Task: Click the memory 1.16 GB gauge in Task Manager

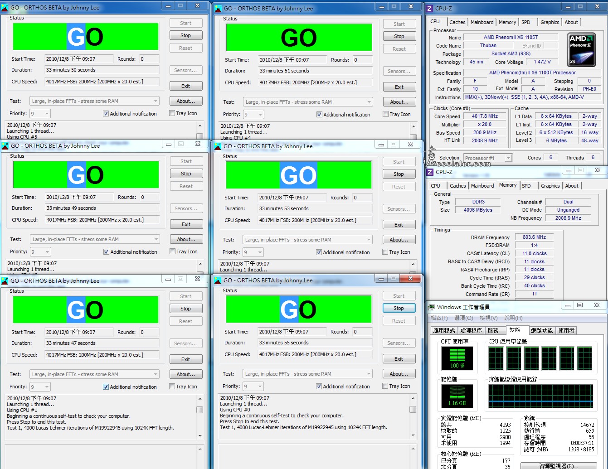Action: pos(457,396)
